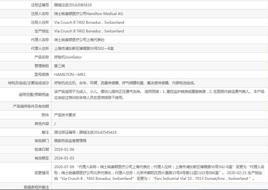The image size is (268, 190).
Task: Click the 审批部门 label
Action: pos(42,141)
